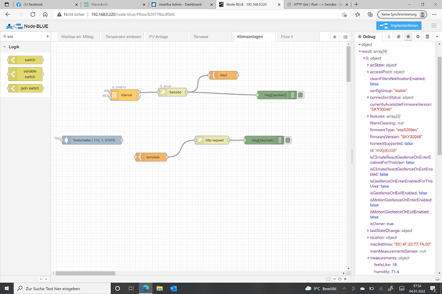The image size is (442, 294).
Task: Open the help book sidebar icon
Action: click(x=400, y=37)
